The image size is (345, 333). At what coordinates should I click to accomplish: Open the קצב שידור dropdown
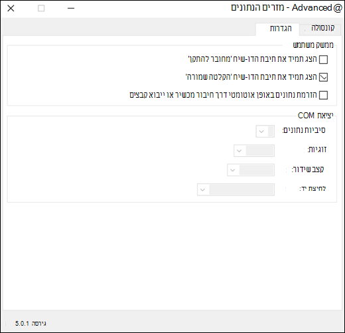[251, 170]
